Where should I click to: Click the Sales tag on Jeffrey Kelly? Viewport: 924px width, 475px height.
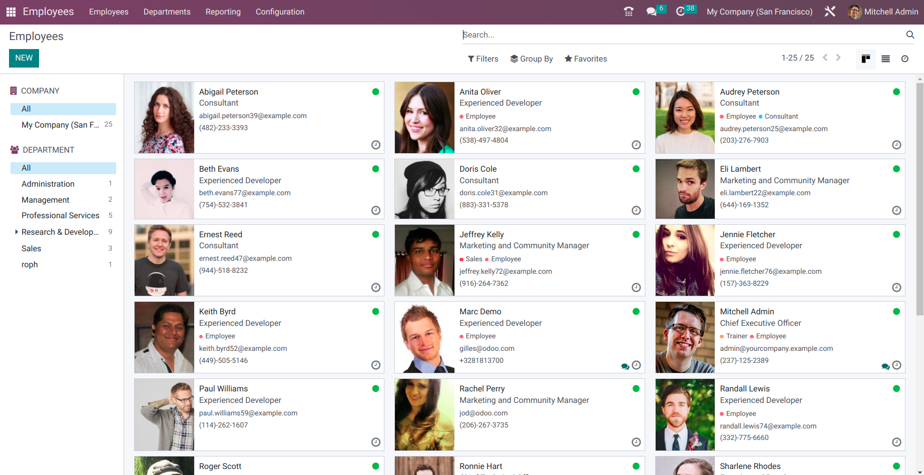(471, 259)
